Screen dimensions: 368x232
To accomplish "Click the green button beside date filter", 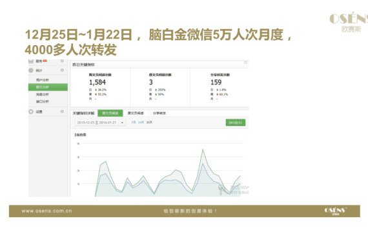I will click(x=236, y=122).
